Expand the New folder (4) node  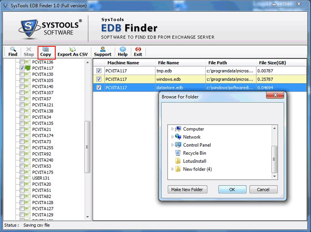point(172,169)
